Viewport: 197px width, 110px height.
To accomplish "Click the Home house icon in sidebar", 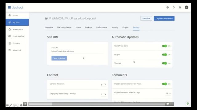I will tap(10, 15).
